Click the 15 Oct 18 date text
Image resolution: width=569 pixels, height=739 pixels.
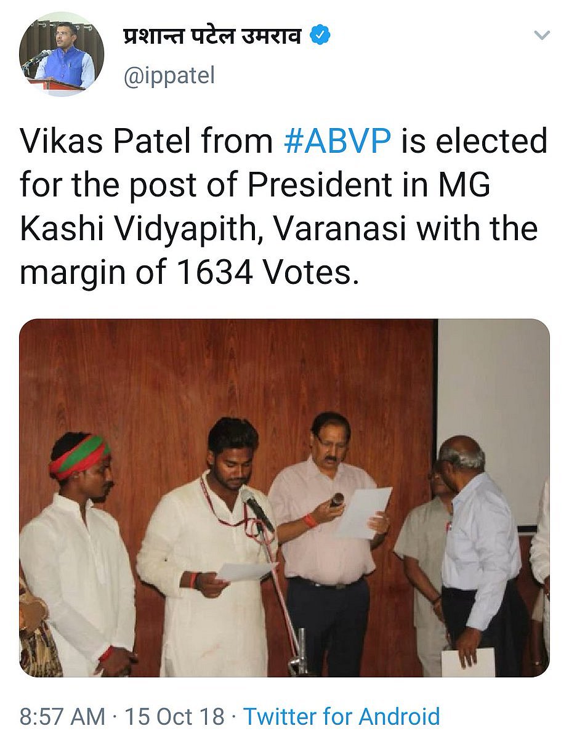[176, 717]
